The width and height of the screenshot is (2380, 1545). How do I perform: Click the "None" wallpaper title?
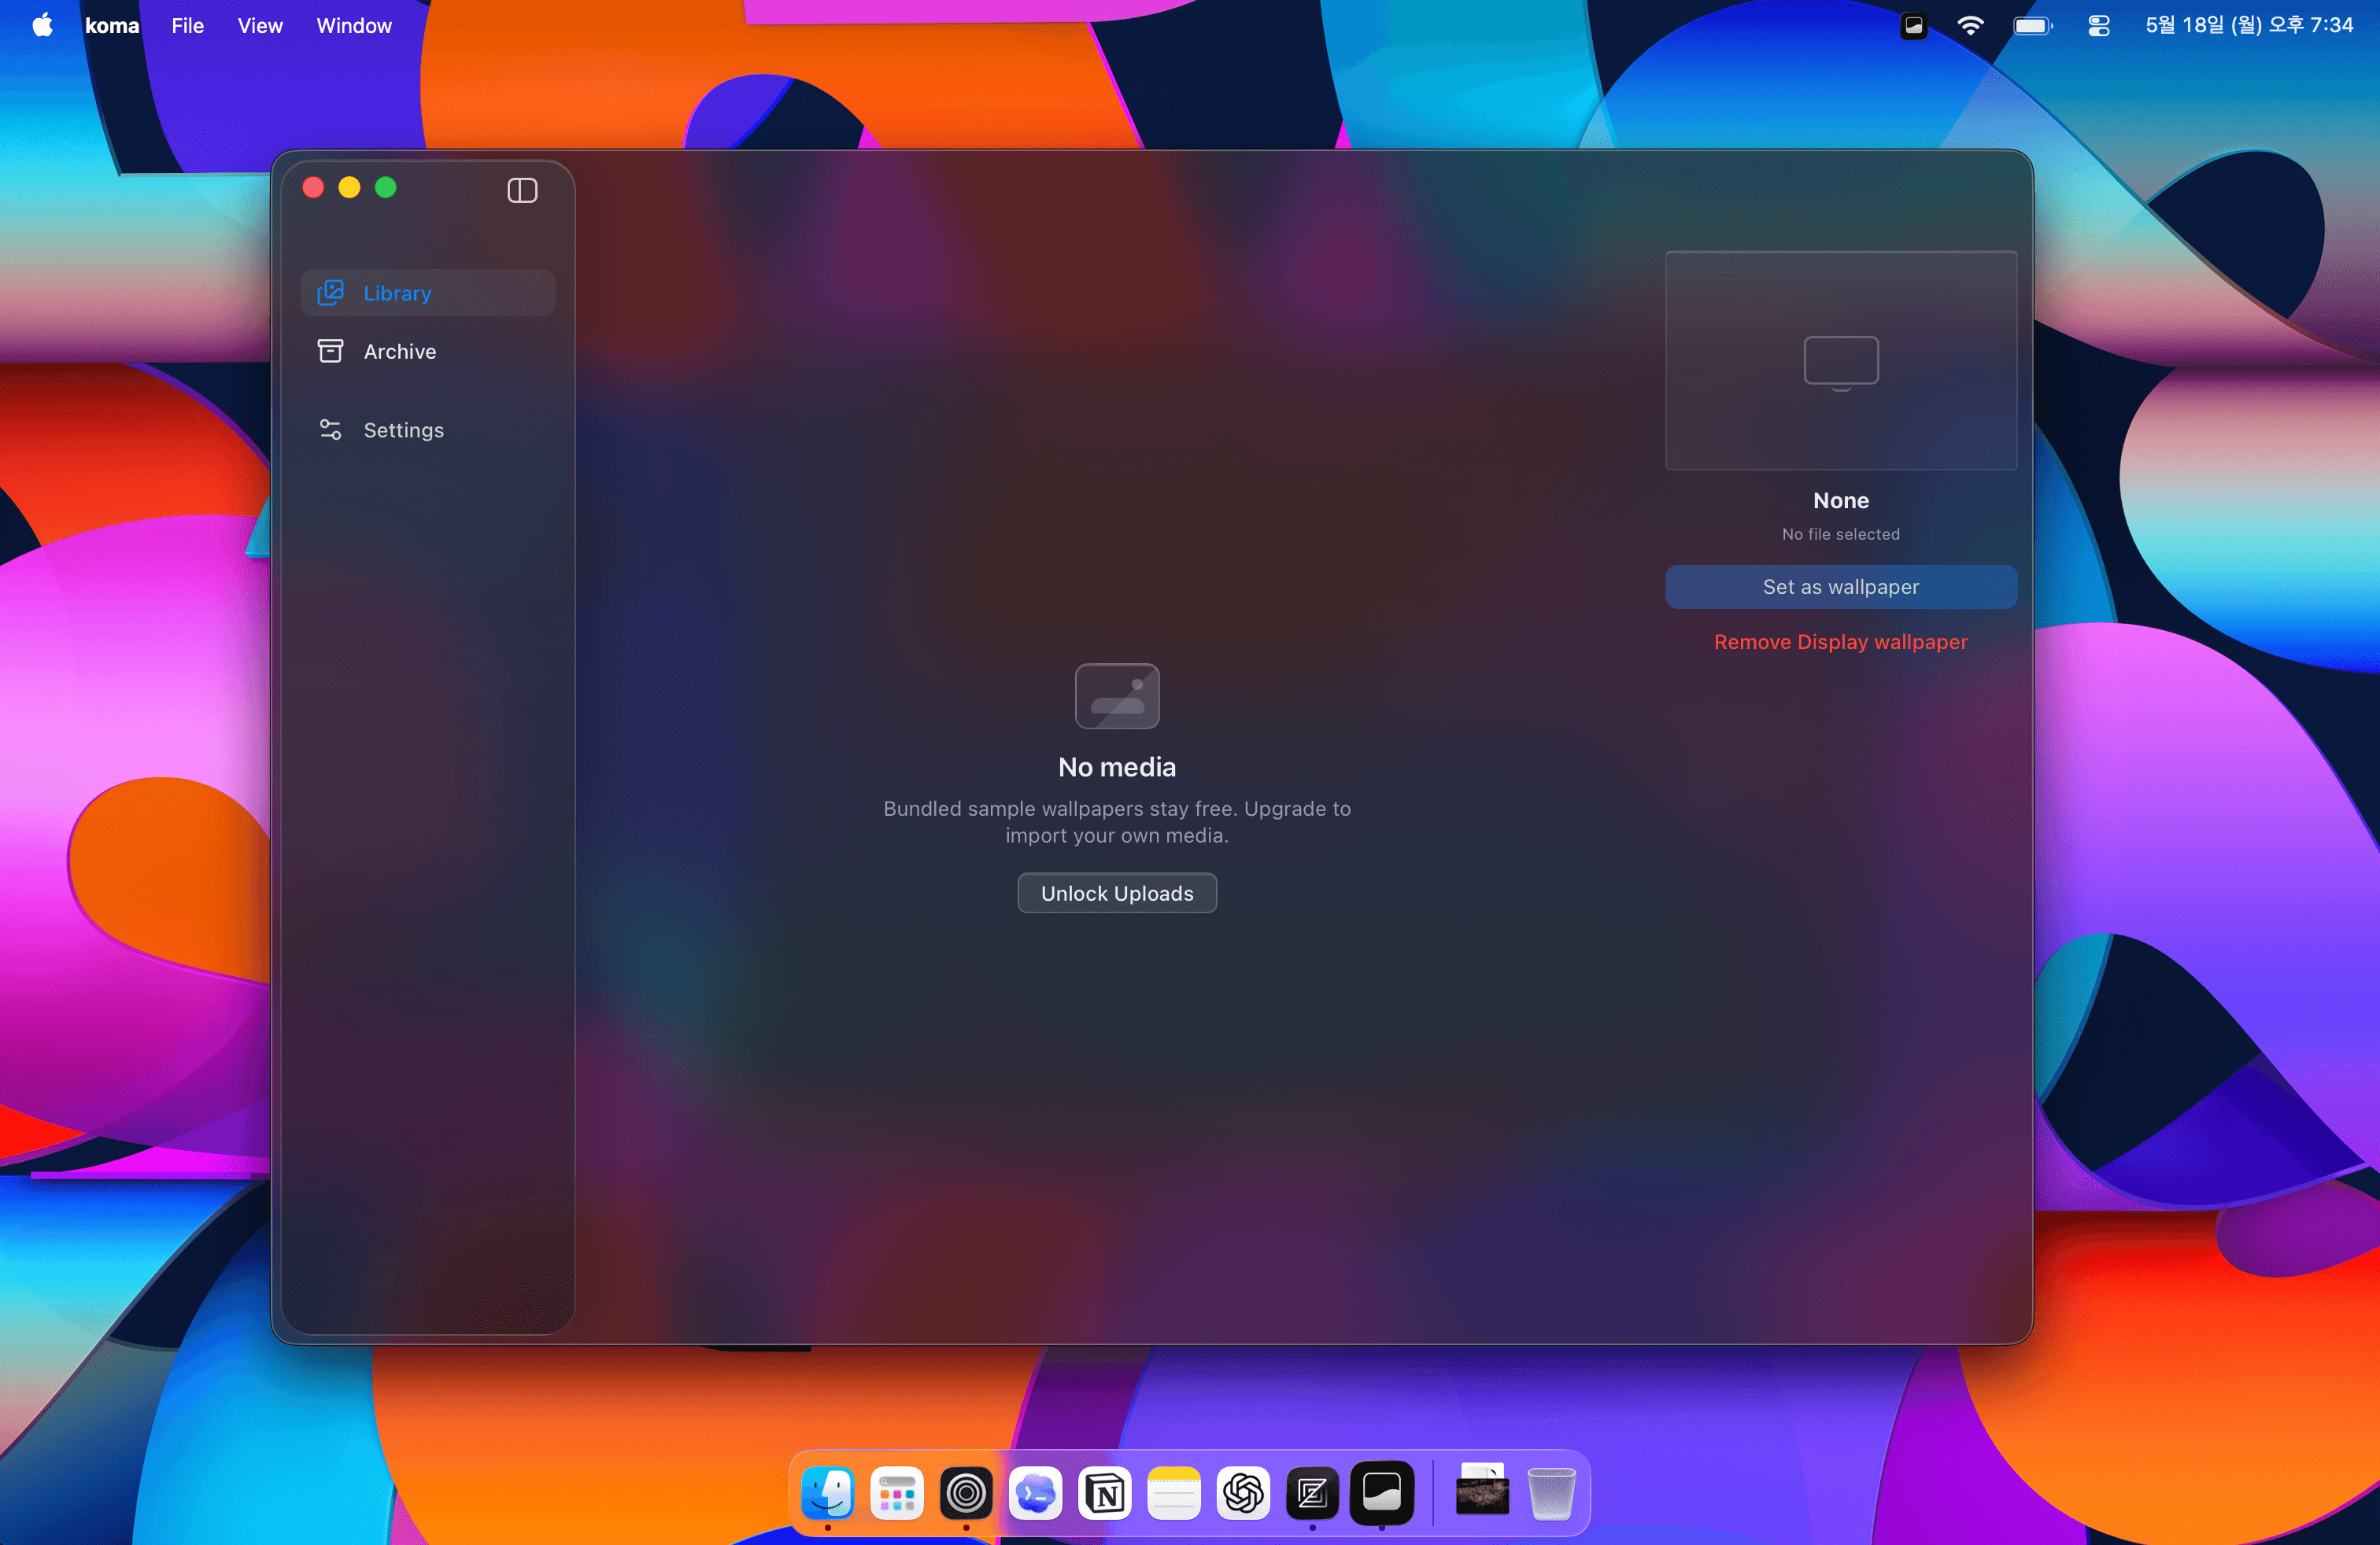pyautogui.click(x=1841, y=500)
